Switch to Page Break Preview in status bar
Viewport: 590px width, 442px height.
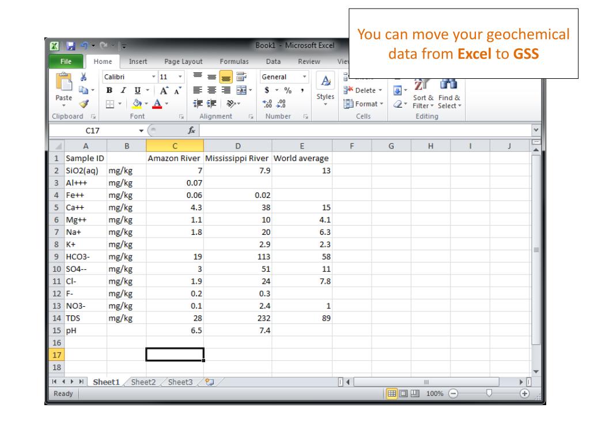pyautogui.click(x=415, y=394)
